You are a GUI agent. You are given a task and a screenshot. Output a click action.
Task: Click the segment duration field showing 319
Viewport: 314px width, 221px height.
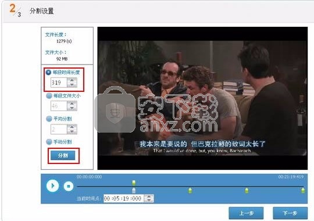pyautogui.click(x=59, y=83)
